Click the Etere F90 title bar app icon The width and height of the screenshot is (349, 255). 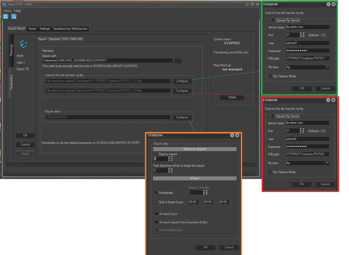click(x=4, y=4)
